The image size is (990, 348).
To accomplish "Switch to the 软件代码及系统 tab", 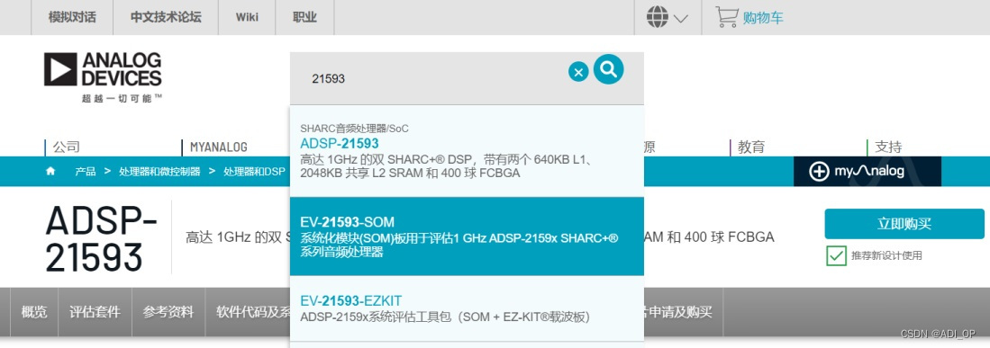I will (x=252, y=311).
